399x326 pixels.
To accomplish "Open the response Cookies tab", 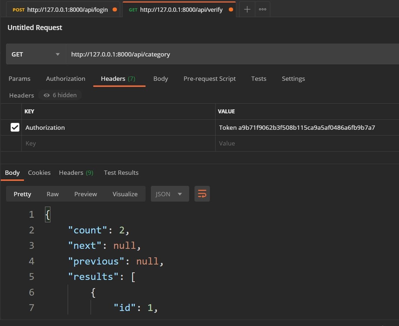I will [39, 173].
